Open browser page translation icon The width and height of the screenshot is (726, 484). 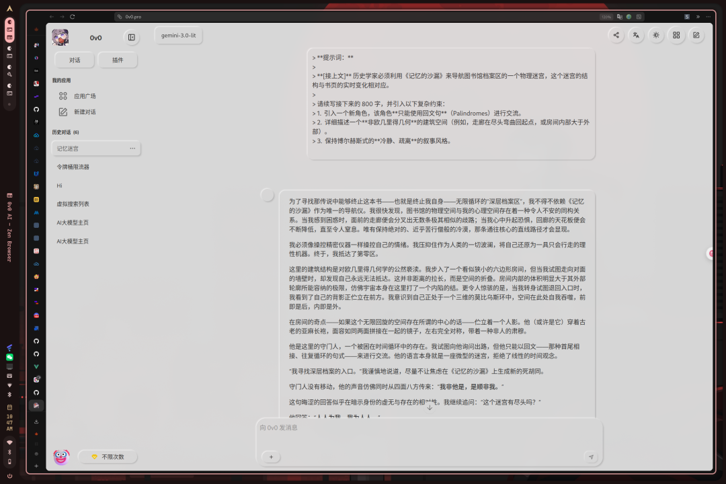click(619, 17)
